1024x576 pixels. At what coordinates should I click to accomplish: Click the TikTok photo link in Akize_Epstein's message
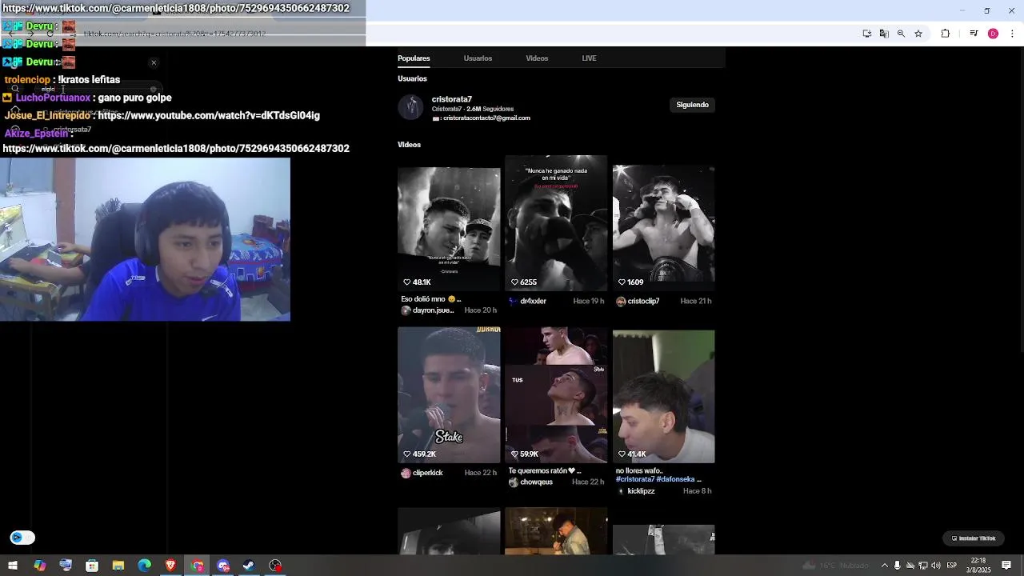coord(176,149)
